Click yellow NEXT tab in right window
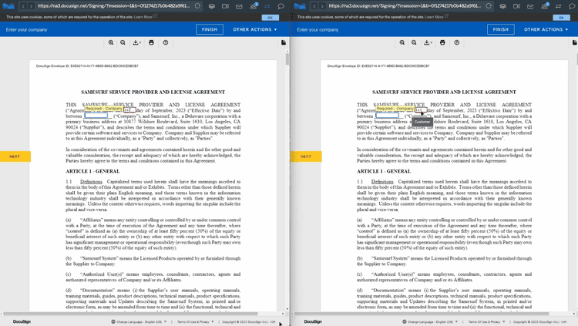 pos(306,156)
